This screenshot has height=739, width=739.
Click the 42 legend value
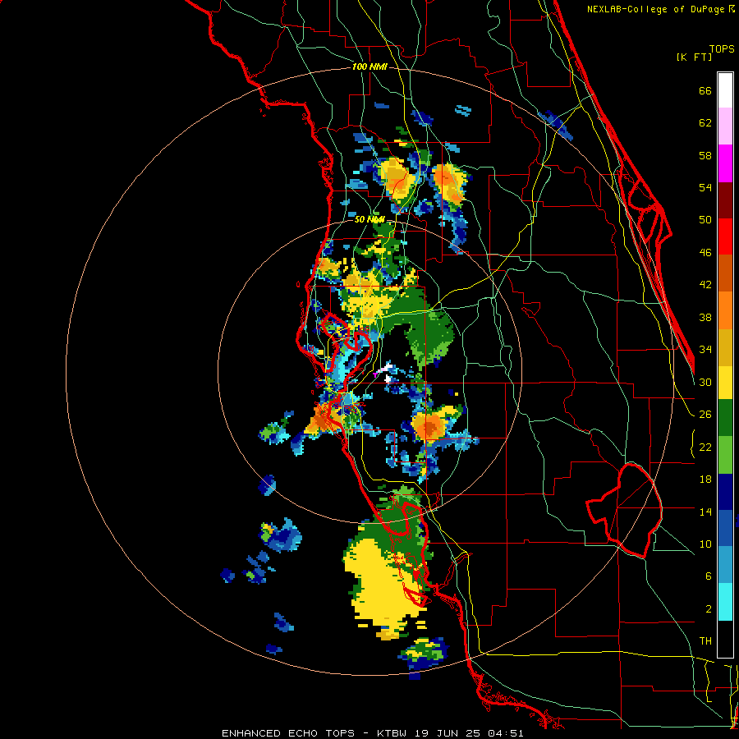(x=705, y=285)
